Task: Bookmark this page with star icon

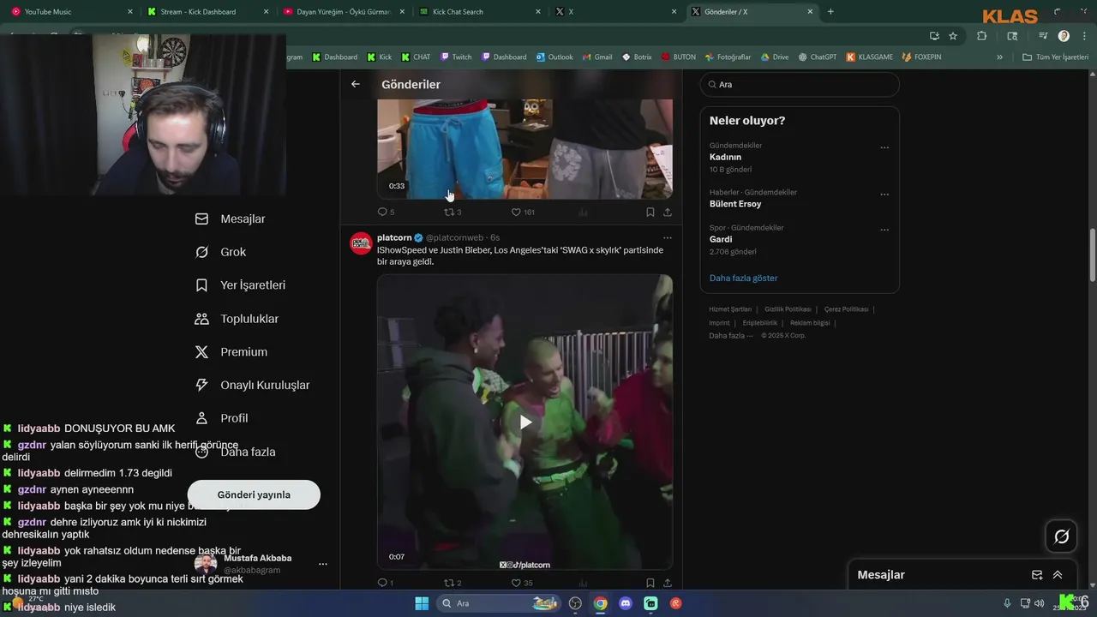Action: click(x=953, y=36)
